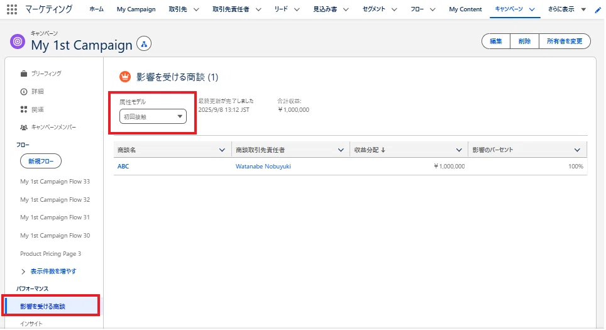606x330 pixels.
Task: Click the grid icon beside 関連
Action: (x=24, y=109)
